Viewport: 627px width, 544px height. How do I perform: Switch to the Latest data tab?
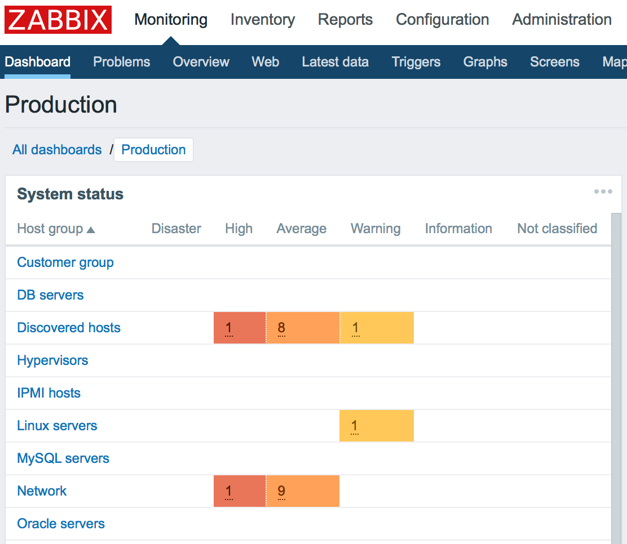pyautogui.click(x=335, y=62)
